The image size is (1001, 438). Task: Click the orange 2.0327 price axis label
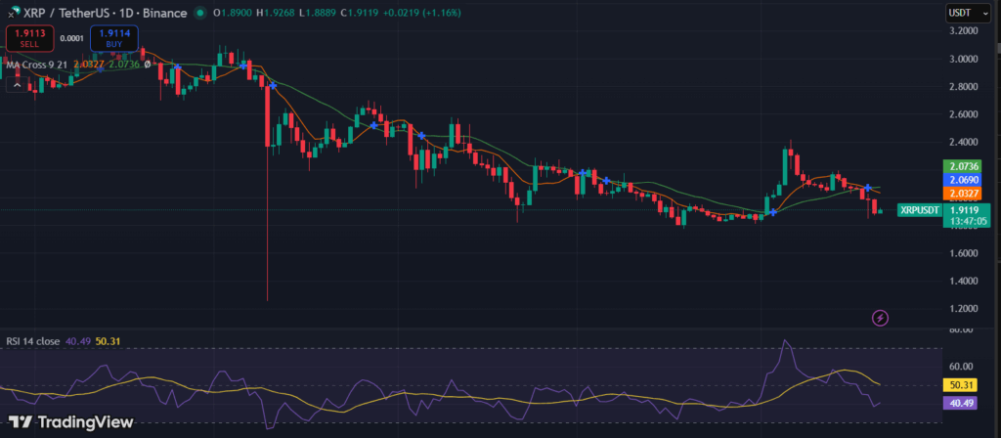click(x=960, y=193)
